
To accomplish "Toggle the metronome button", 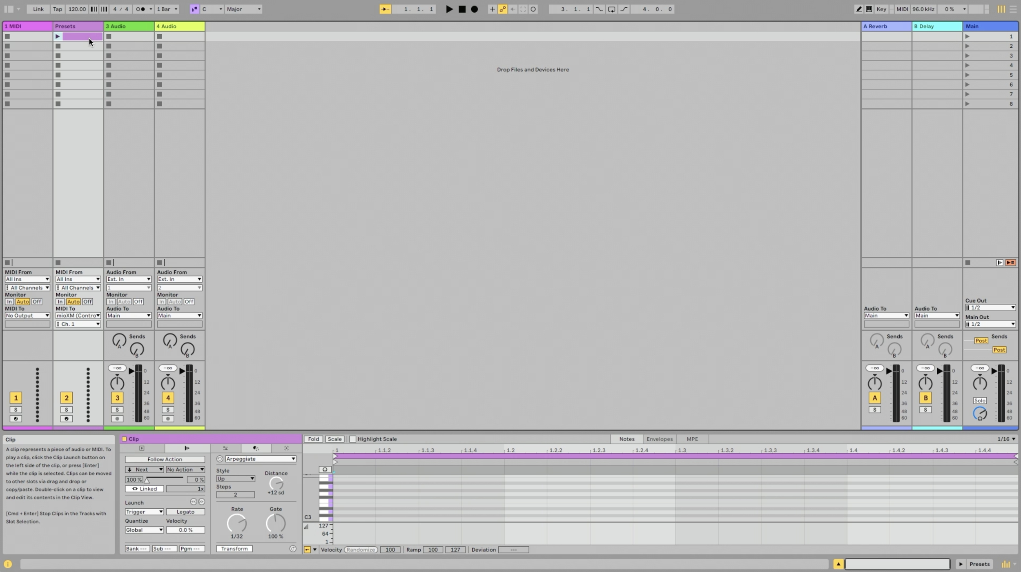I will tap(141, 9).
